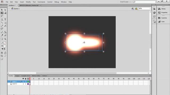170x95 pixels.
Task: Toggle Snap to Objects magnet
Action: (2, 53)
